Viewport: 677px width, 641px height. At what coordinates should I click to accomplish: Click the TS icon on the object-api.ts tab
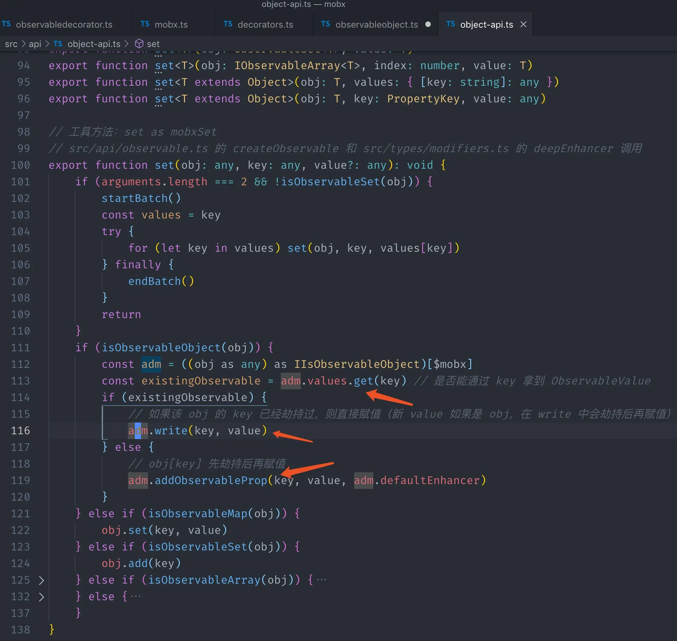coord(451,24)
